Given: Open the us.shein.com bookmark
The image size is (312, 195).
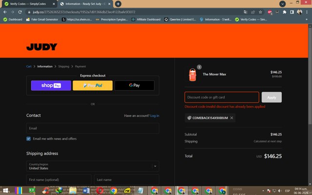Looking at the screenshot, I should point(77,19).
